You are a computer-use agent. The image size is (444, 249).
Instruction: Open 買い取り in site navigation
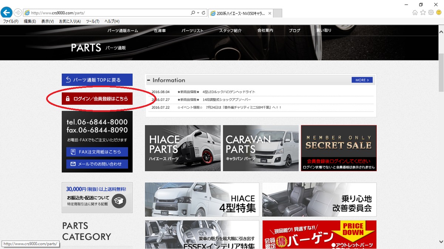coord(324,31)
